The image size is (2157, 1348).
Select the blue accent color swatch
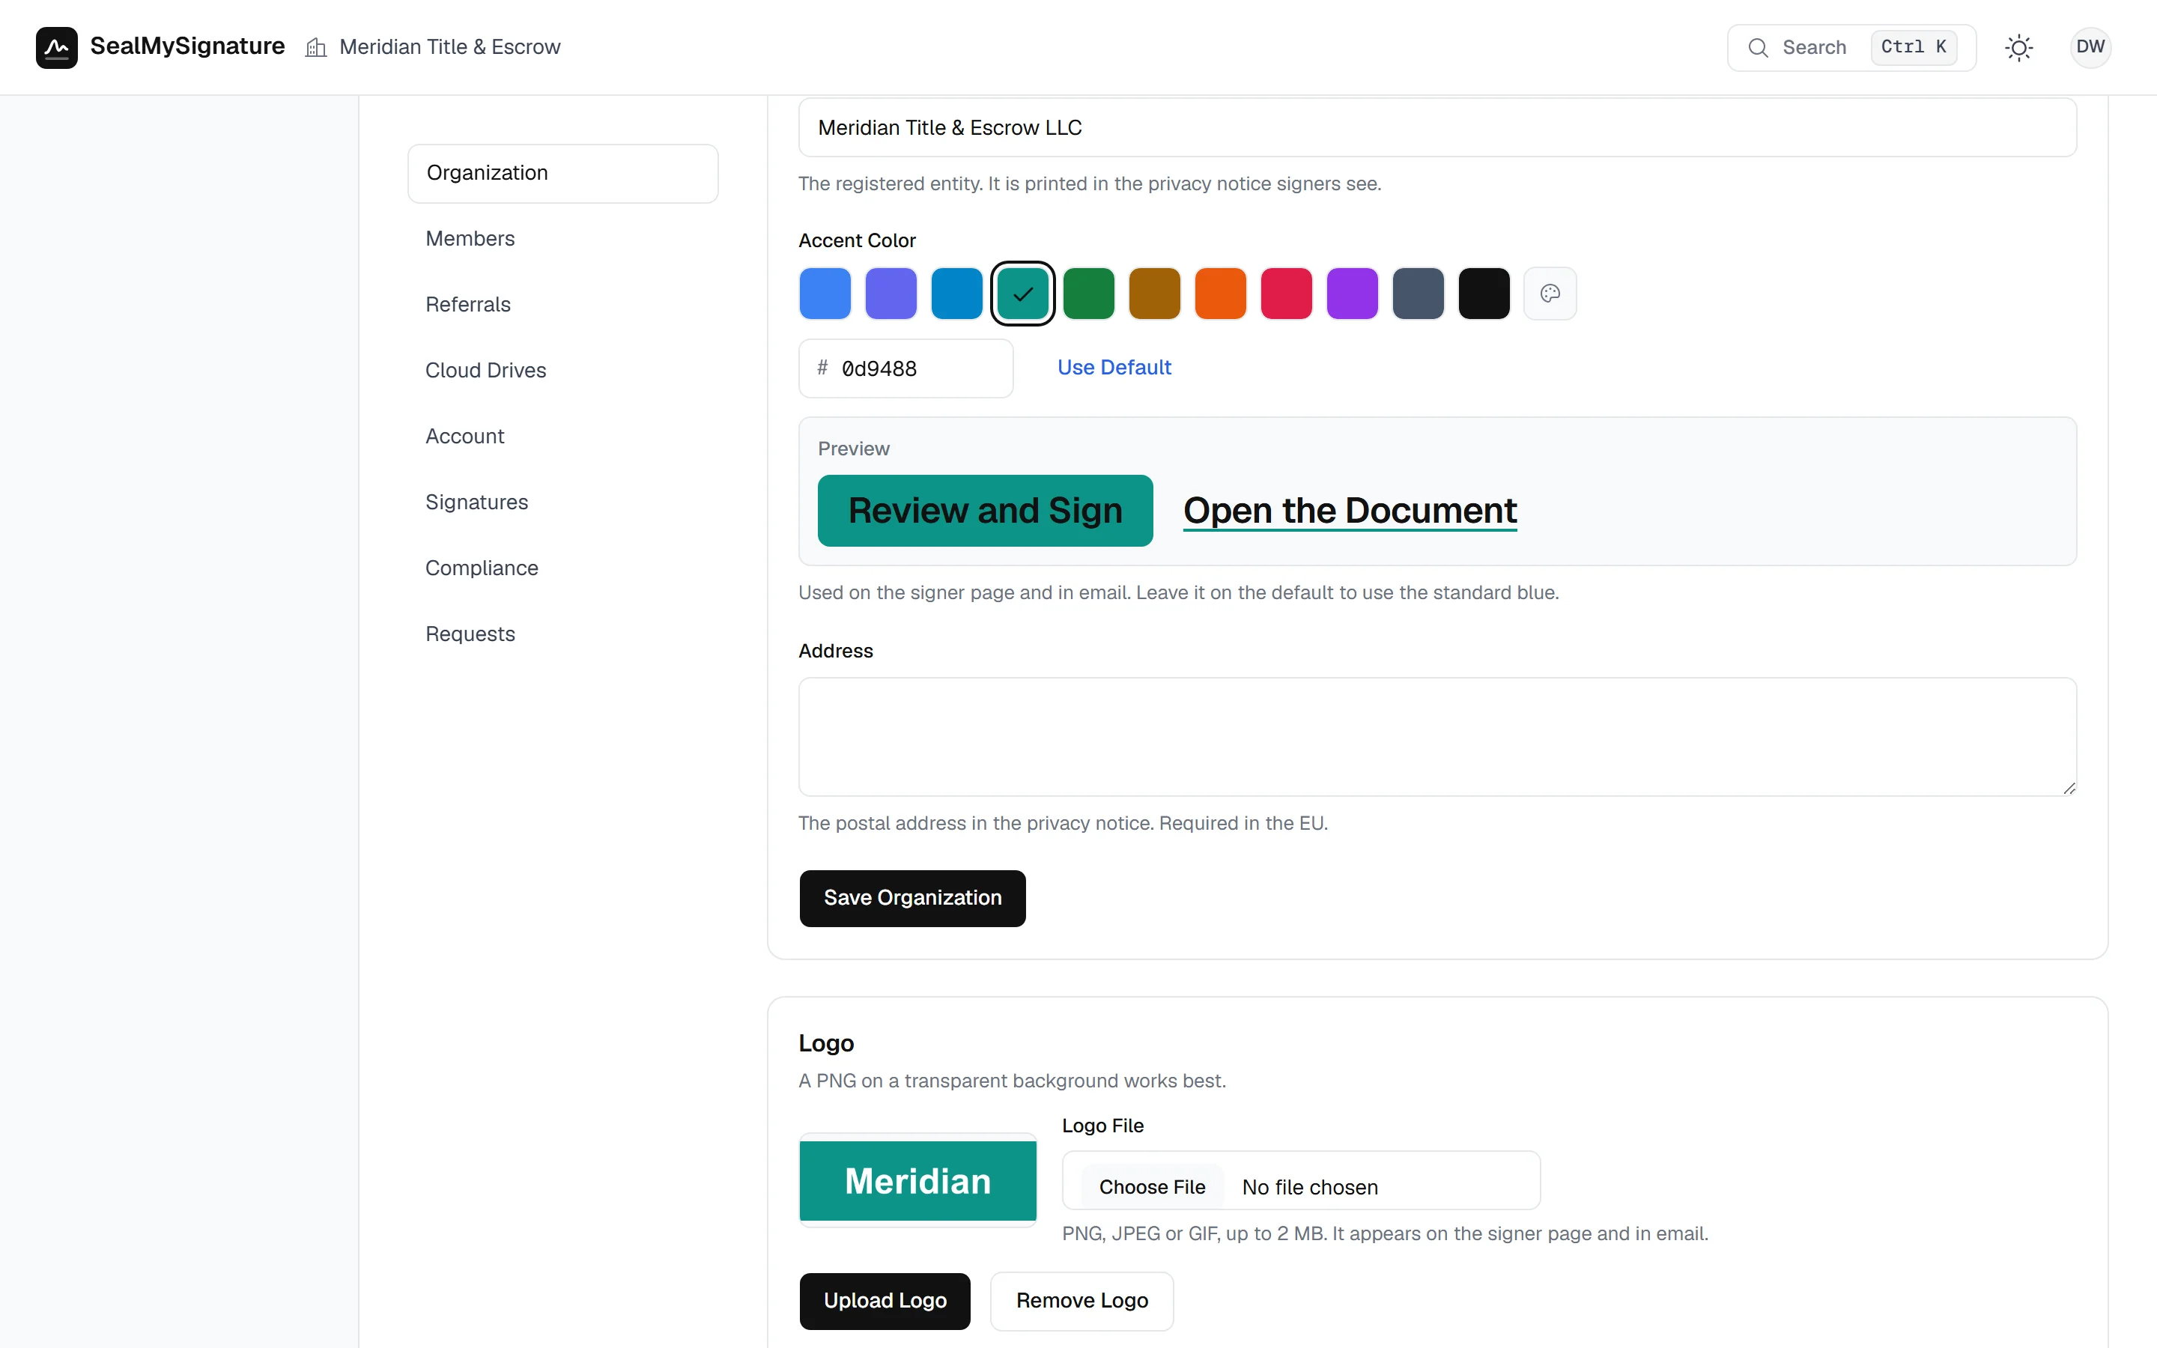click(825, 294)
